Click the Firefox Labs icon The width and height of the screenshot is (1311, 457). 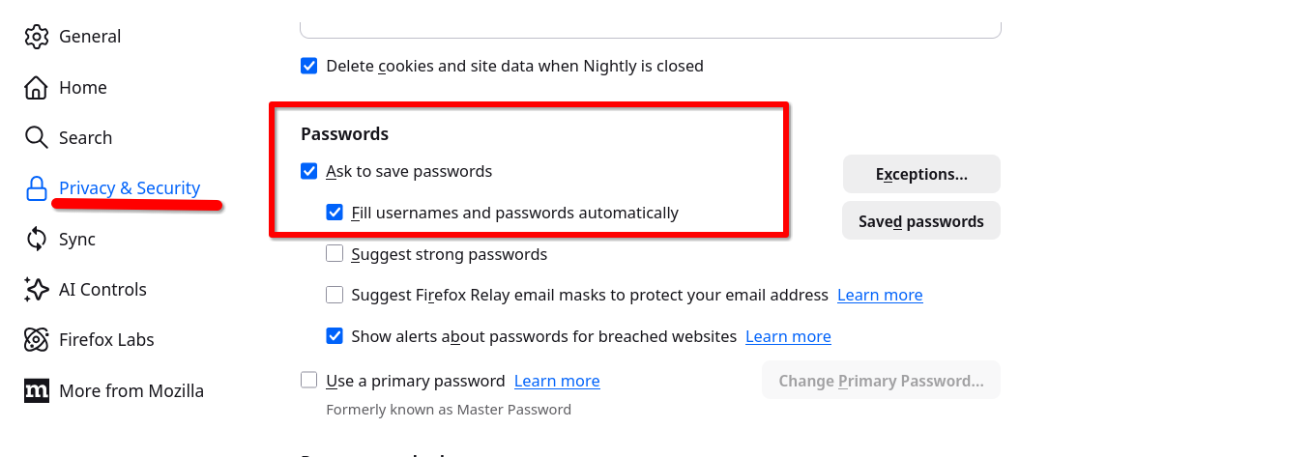click(x=36, y=340)
